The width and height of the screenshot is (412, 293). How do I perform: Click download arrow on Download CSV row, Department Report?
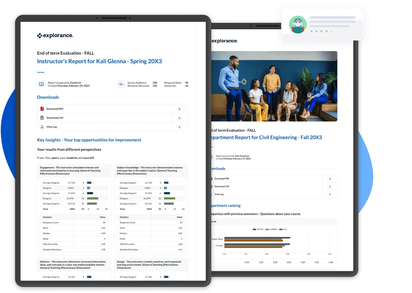tap(330, 187)
